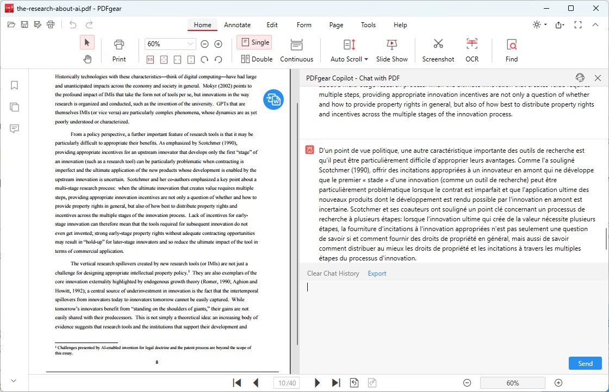609x392 pixels.
Task: Toggle Single page view
Action: (x=255, y=42)
